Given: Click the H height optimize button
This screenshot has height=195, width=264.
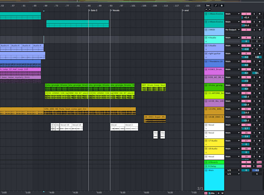Looking at the screenshot, I should coord(218,193).
